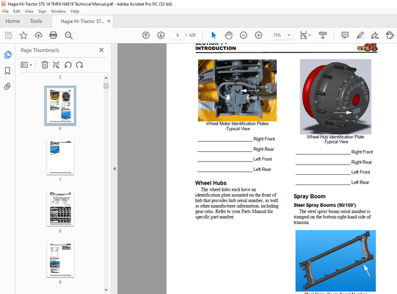Activate the Hand pan tool
Screen dimensions: 397x294
pyautogui.click(x=229, y=35)
